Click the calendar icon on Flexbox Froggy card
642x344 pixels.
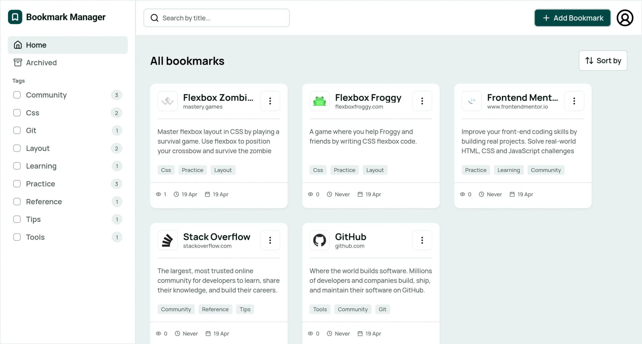coord(360,194)
